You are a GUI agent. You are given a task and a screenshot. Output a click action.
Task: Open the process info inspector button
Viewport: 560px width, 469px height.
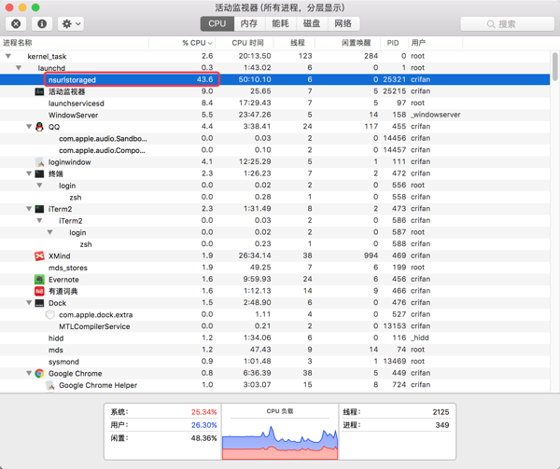pyautogui.click(x=42, y=24)
